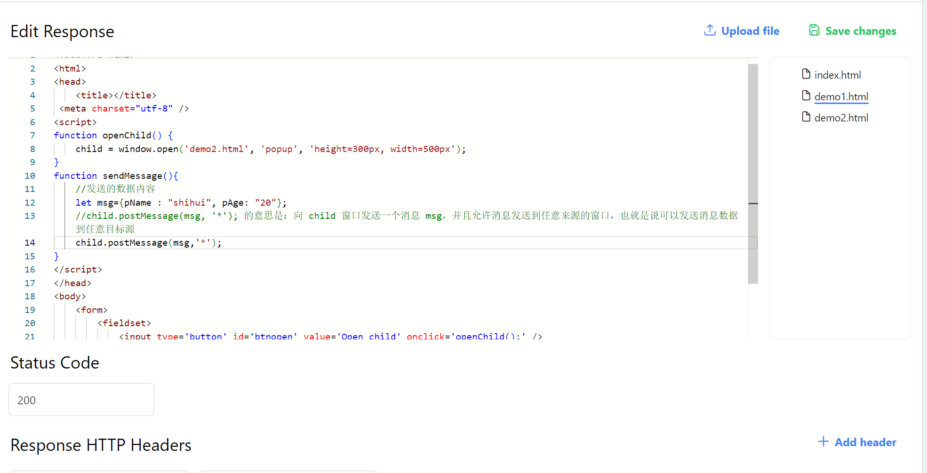Click line number 10 in the gutter
Image resolution: width=927 pixels, height=473 pixels.
pyautogui.click(x=30, y=176)
